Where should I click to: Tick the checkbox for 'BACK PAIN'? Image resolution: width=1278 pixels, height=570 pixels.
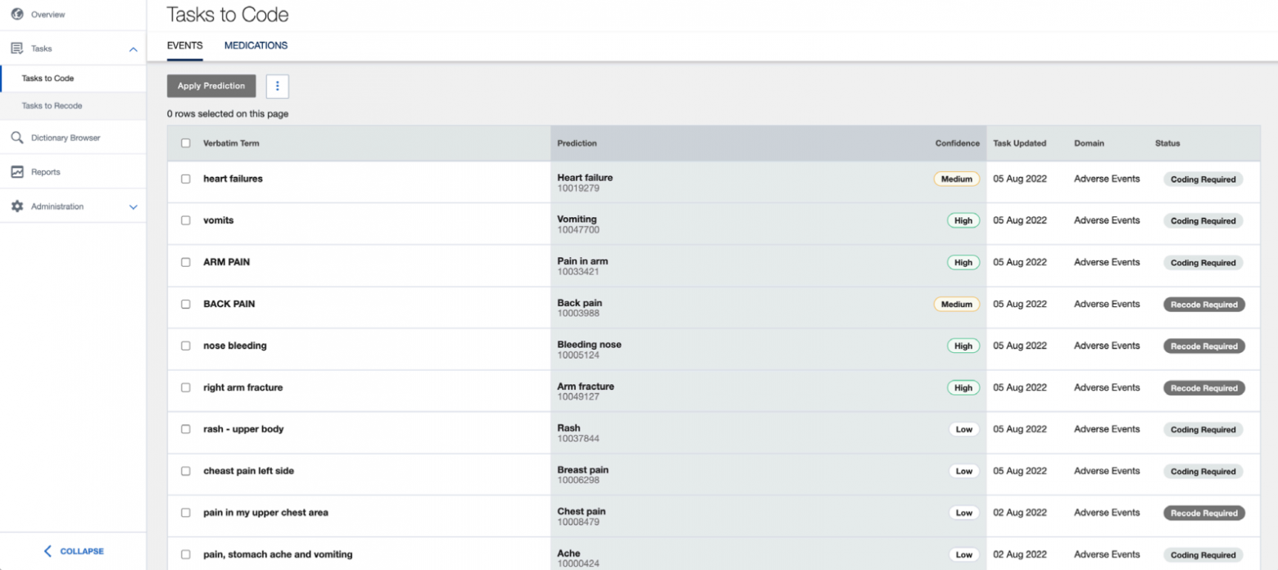pyautogui.click(x=186, y=304)
